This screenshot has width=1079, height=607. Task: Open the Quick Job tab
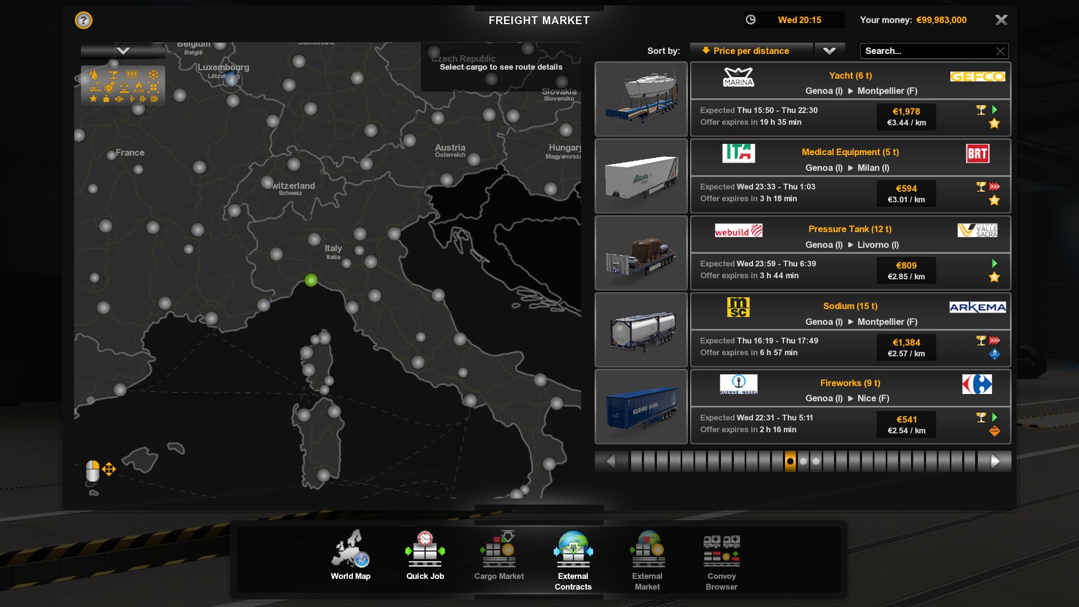[425, 555]
